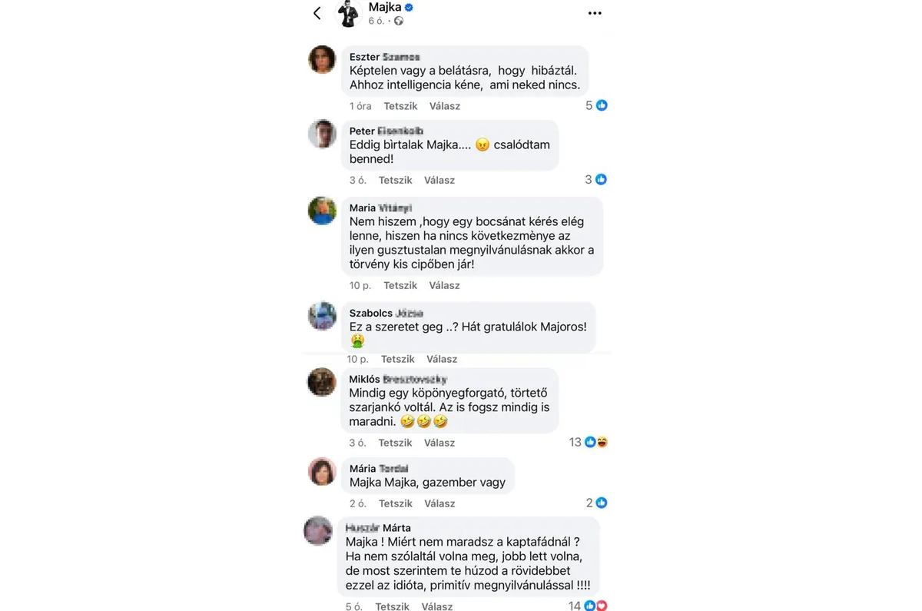
Task: Toggle Tetszik on Peter's comment
Action: [x=396, y=181]
